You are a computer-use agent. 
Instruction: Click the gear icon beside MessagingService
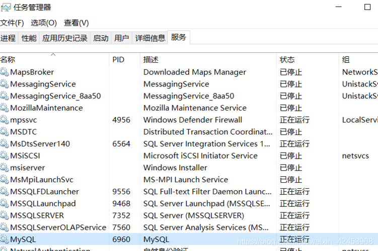[x=5, y=84]
